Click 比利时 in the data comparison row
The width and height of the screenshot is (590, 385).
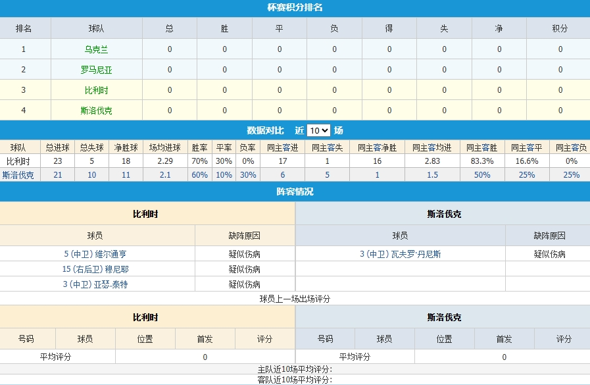pos(18,161)
